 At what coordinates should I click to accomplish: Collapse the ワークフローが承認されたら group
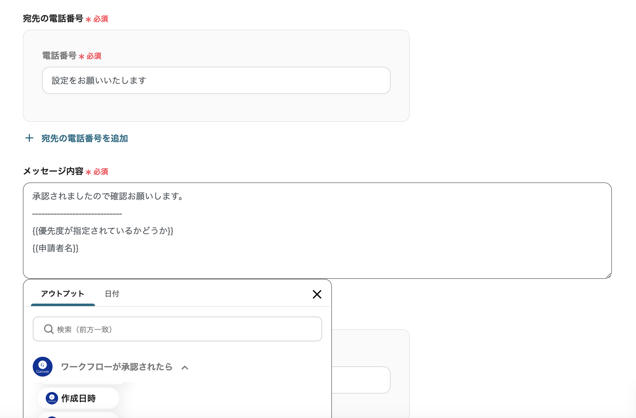[185, 367]
